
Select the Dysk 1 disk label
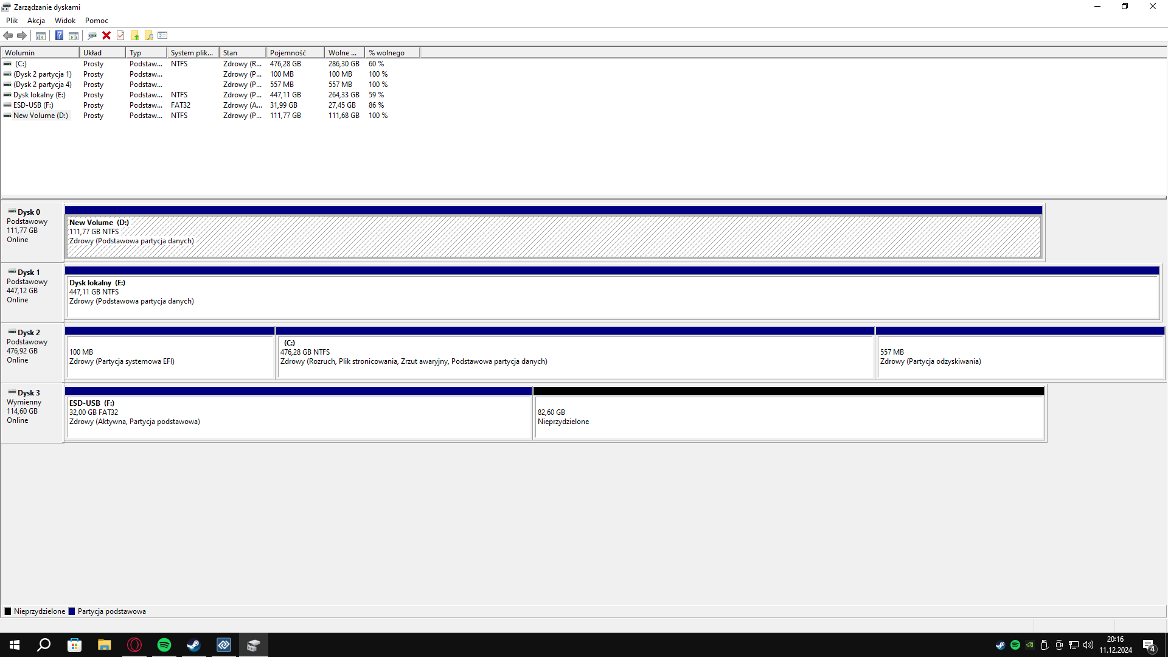coord(33,292)
